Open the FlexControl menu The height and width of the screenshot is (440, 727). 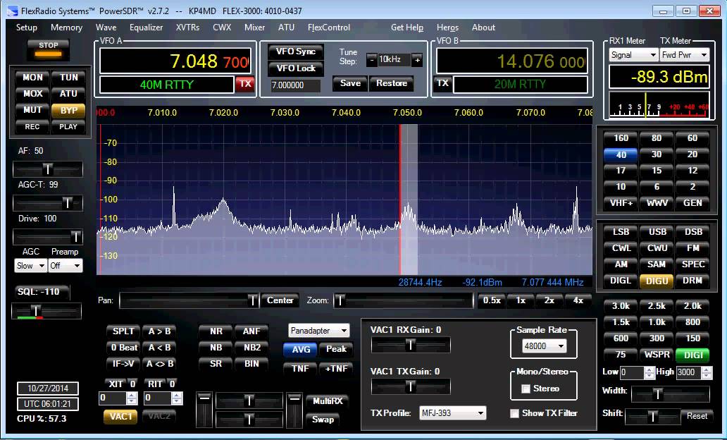329,28
